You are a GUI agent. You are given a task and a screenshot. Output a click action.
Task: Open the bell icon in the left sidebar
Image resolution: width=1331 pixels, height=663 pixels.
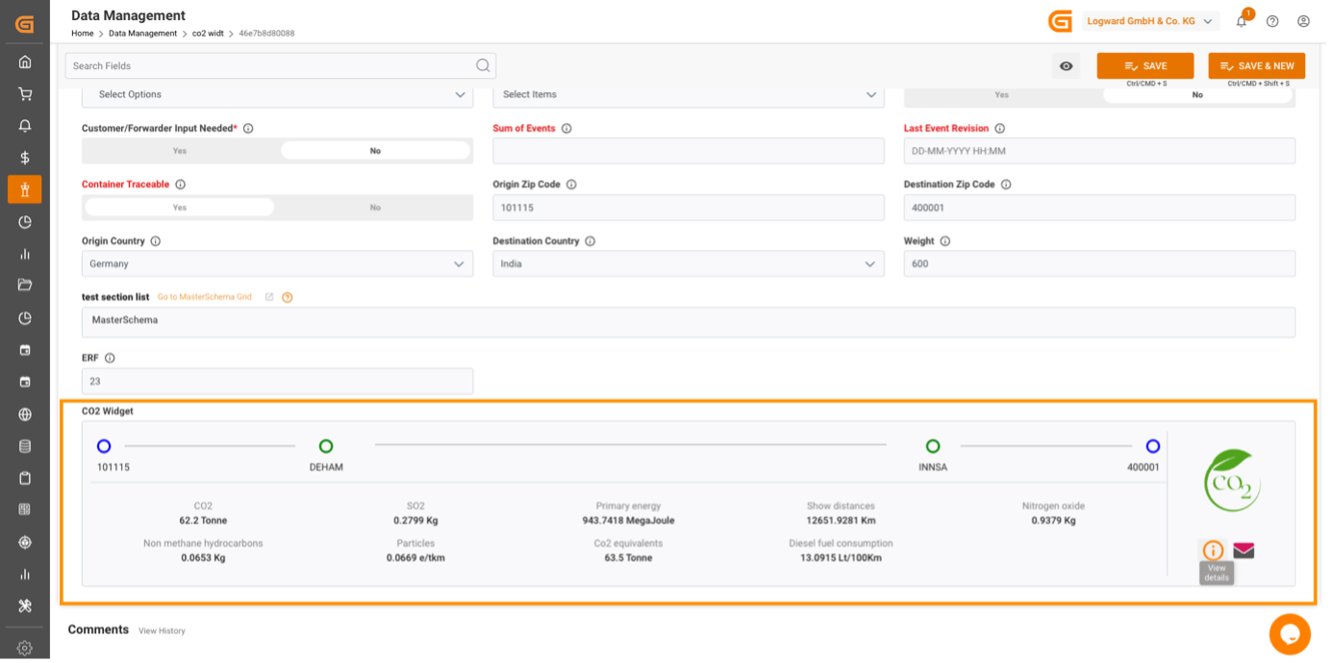(25, 126)
